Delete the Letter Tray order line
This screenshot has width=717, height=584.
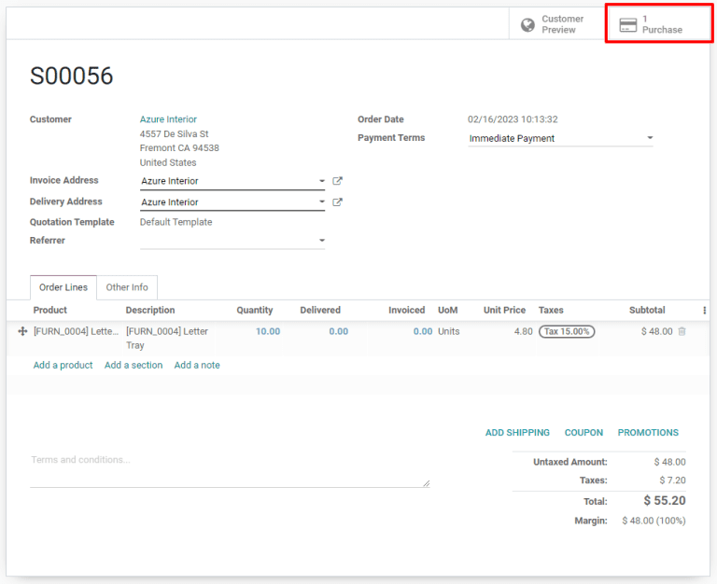682,331
